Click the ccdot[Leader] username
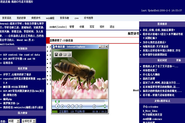This screenshot has width=185, height=123. (x=58, y=27)
